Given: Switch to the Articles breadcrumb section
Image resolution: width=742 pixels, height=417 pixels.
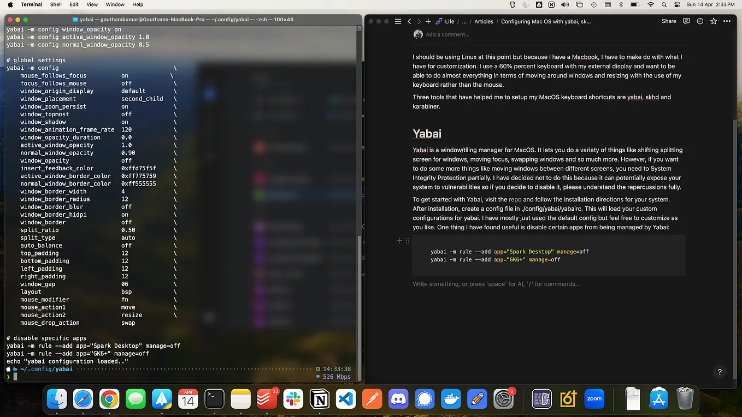Looking at the screenshot, I should [484, 21].
